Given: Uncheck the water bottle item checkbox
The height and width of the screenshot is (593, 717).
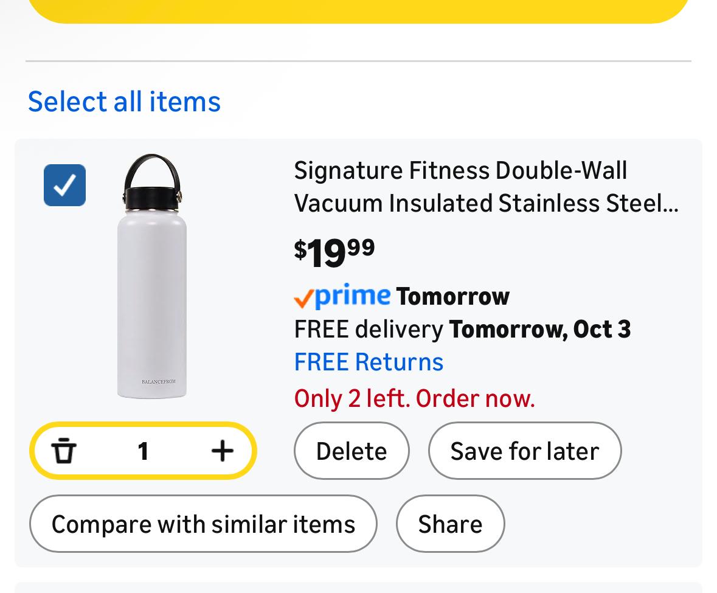Looking at the screenshot, I should (65, 185).
